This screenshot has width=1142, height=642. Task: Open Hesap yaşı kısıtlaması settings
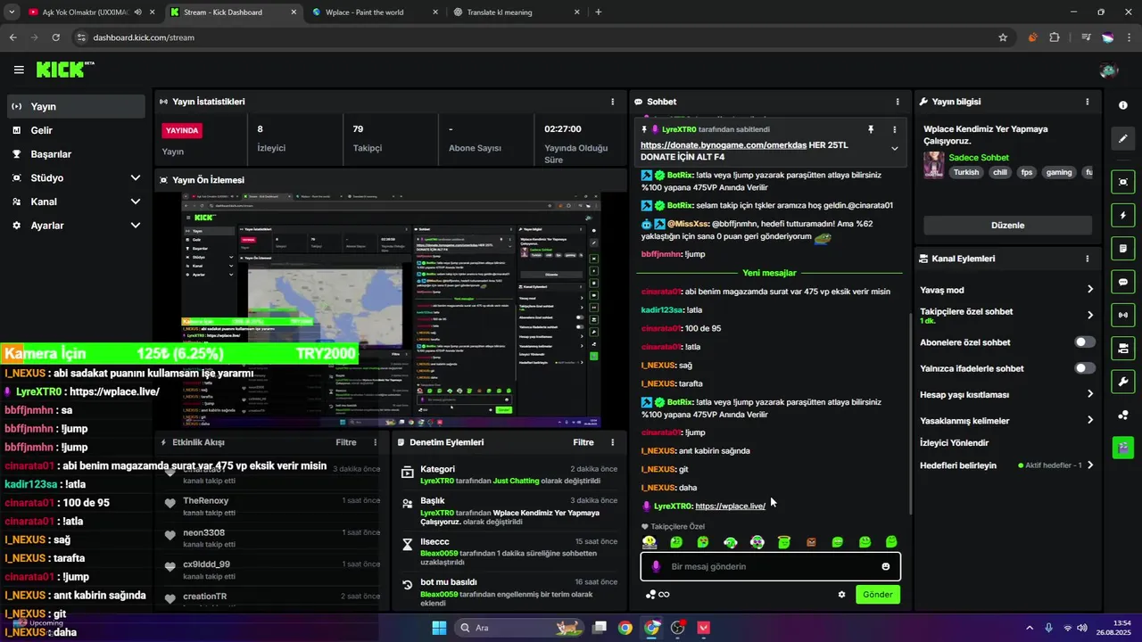(1006, 394)
